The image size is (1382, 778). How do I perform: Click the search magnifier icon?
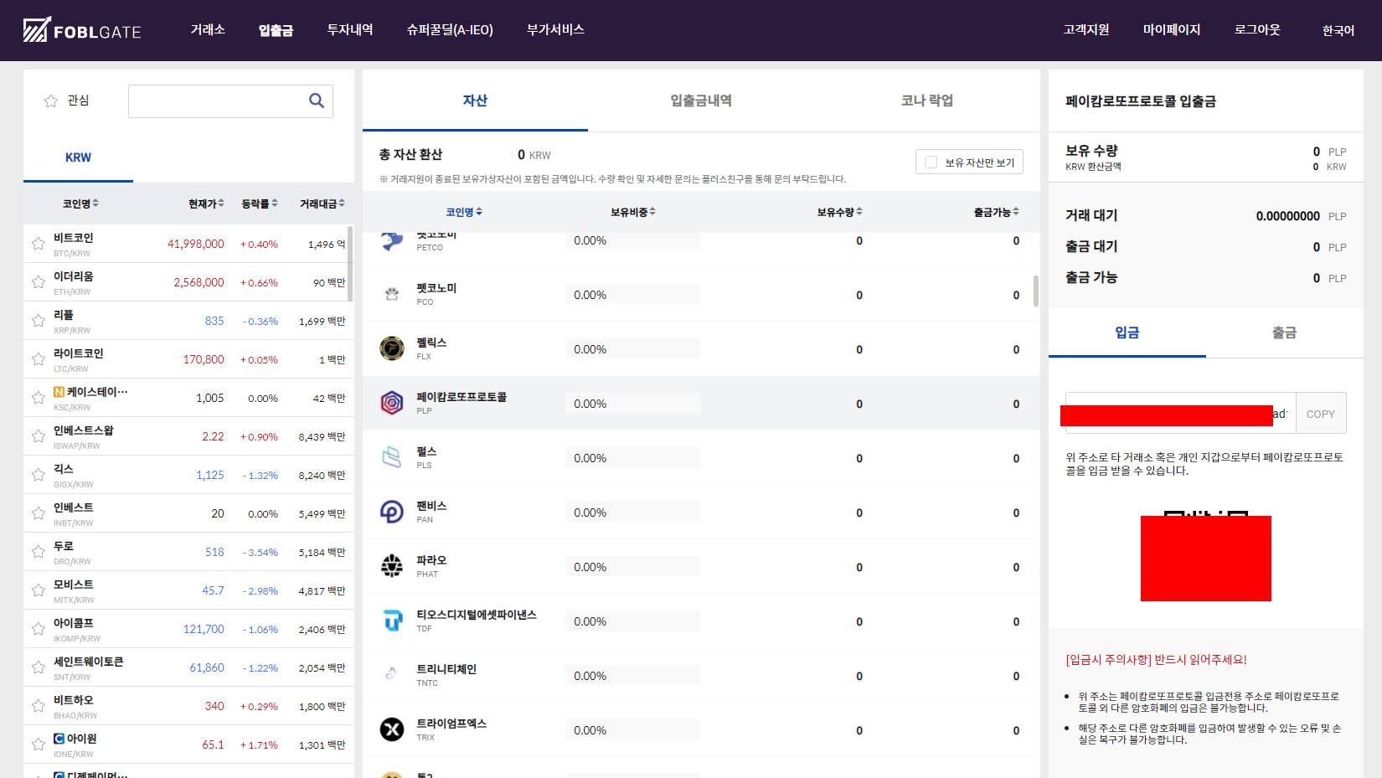click(317, 100)
